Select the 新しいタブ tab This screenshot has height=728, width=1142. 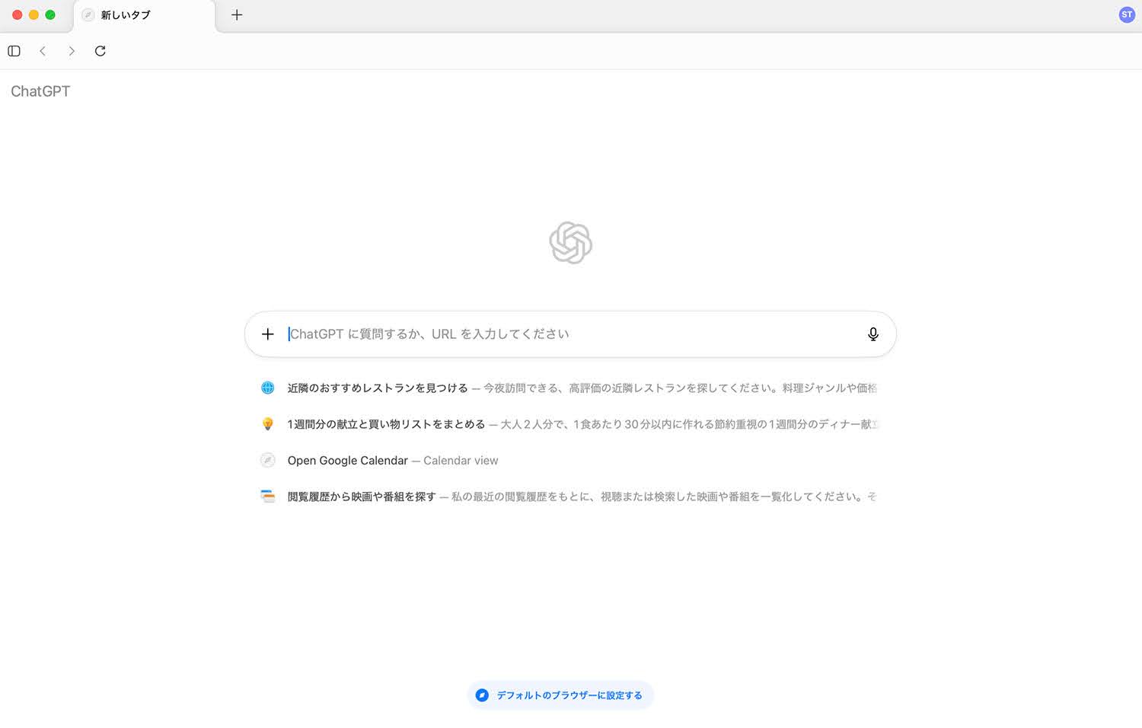pos(145,15)
